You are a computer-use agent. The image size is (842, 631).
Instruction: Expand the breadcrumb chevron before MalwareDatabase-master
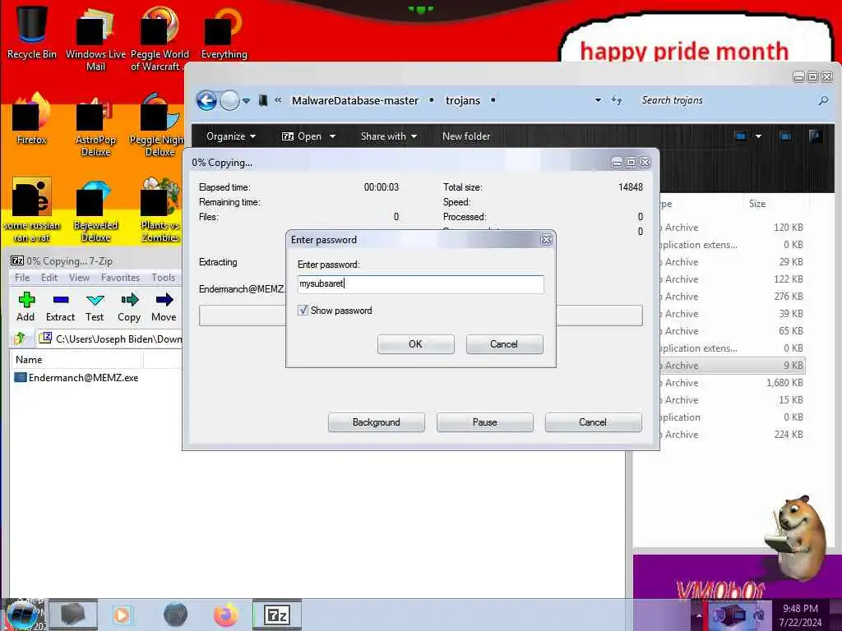[278, 100]
